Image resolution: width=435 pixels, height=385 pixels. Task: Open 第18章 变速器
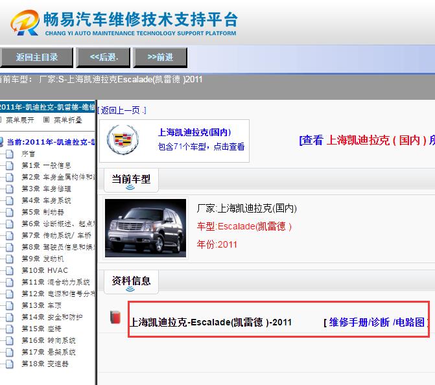(45, 364)
